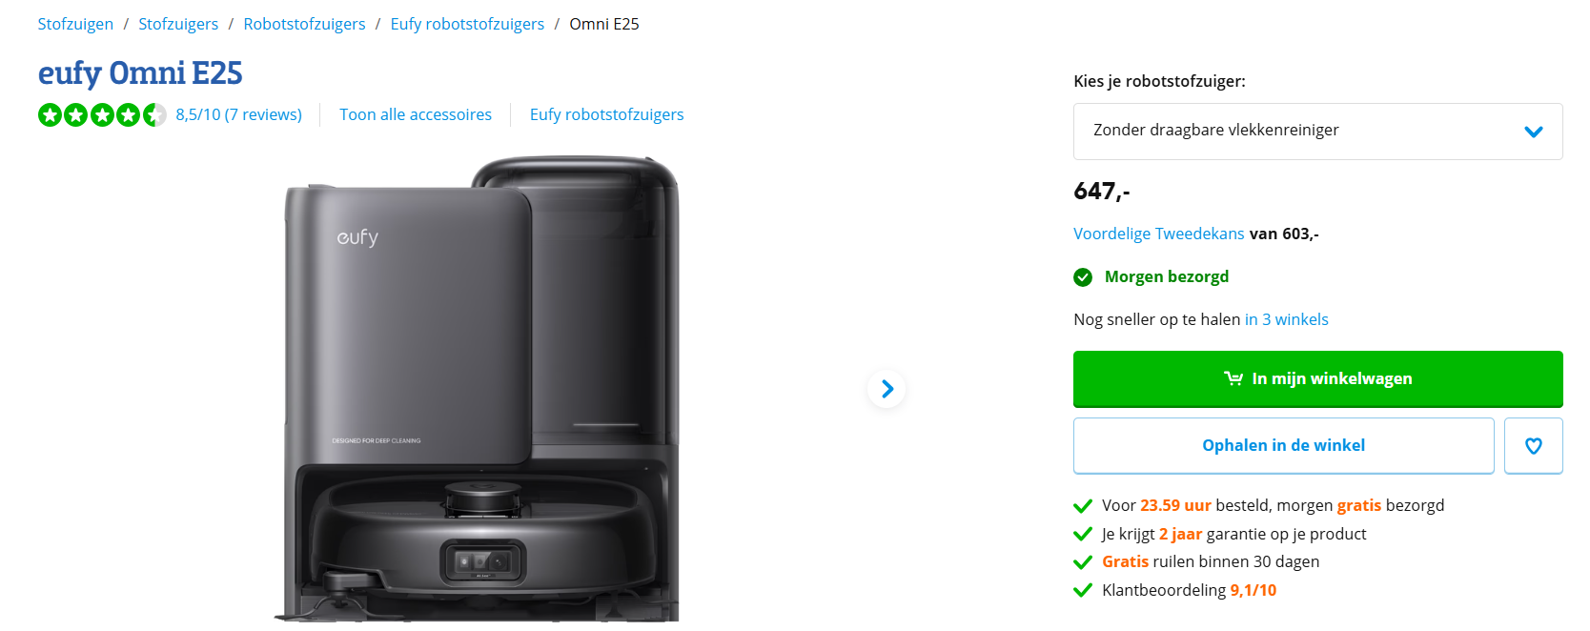Click the checkmark next to Klantbeoordeling 9,1/10
Viewport: 1590px width, 631px height.
[x=1082, y=589]
